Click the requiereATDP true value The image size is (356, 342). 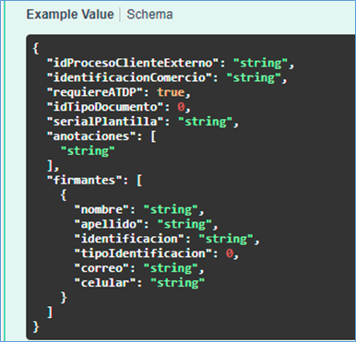(x=171, y=92)
